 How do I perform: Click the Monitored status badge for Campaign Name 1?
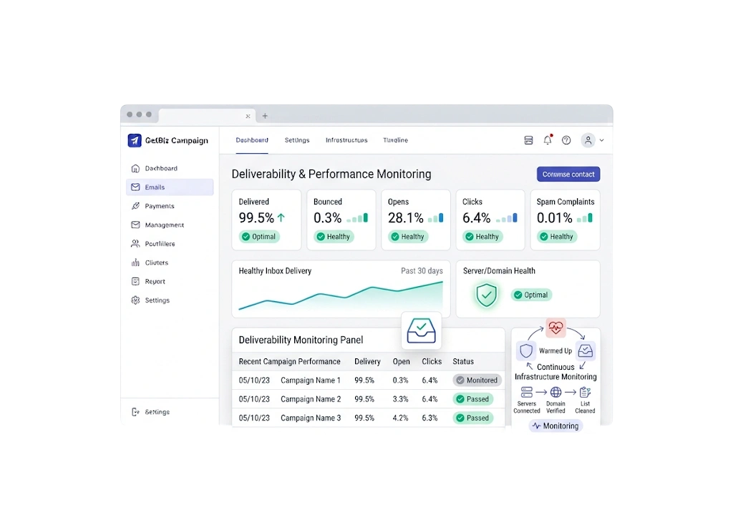477,380
